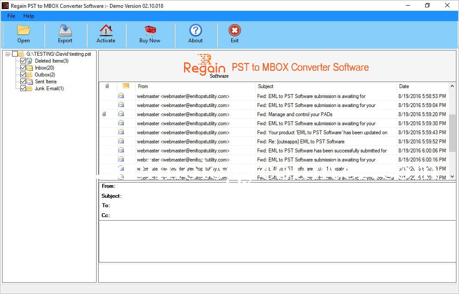Screen dimensions: 459x294
Task: Click the paperclip on the Manage and control your PADs row
Action: point(104,114)
